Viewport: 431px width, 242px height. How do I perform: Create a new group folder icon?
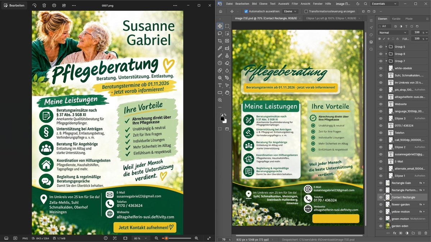pyautogui.click(x=413, y=233)
